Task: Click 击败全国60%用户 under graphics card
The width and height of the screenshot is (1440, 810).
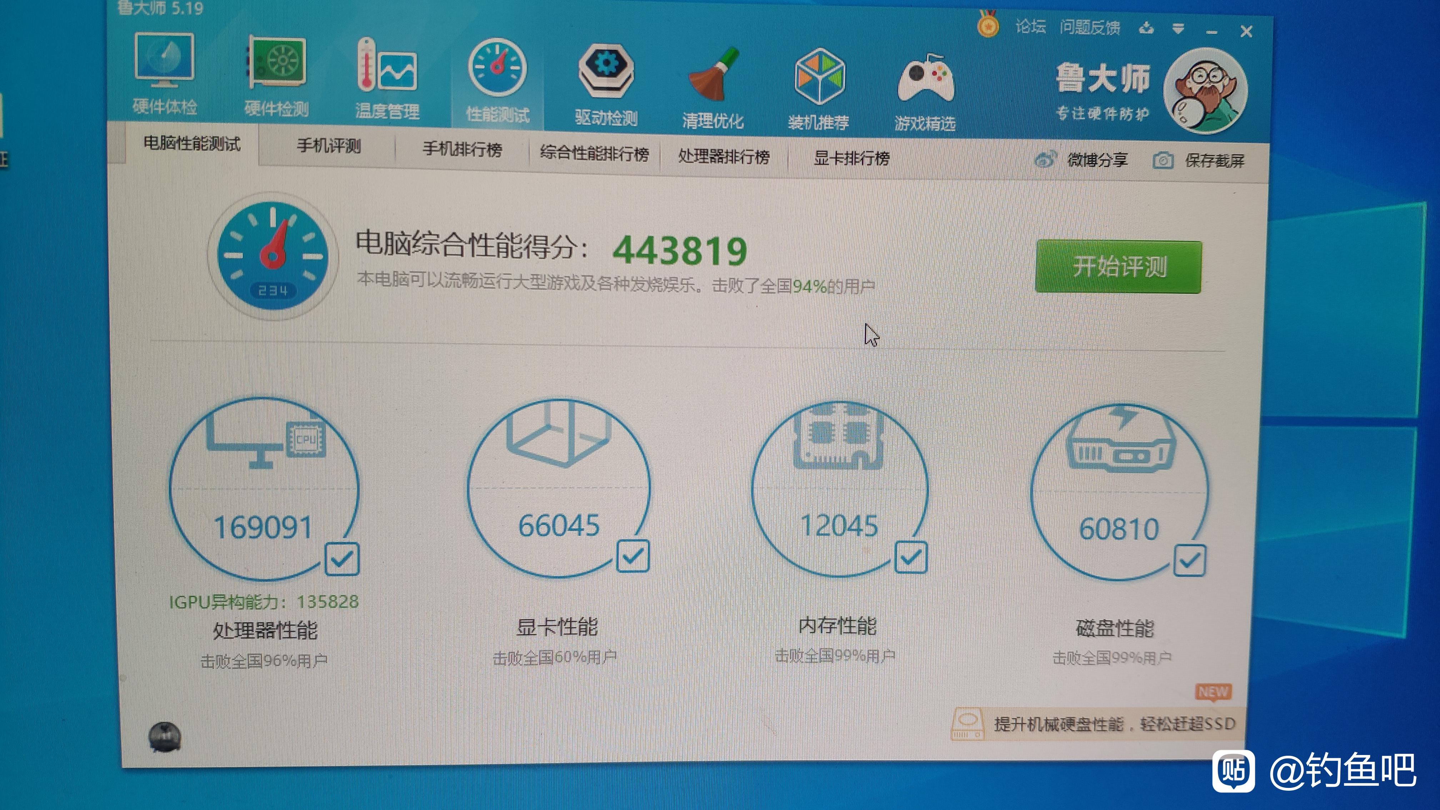Action: click(555, 657)
